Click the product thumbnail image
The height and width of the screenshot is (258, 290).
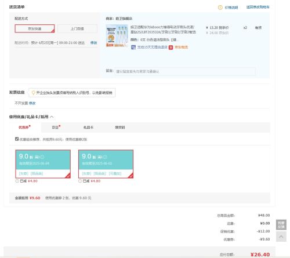(117, 36)
